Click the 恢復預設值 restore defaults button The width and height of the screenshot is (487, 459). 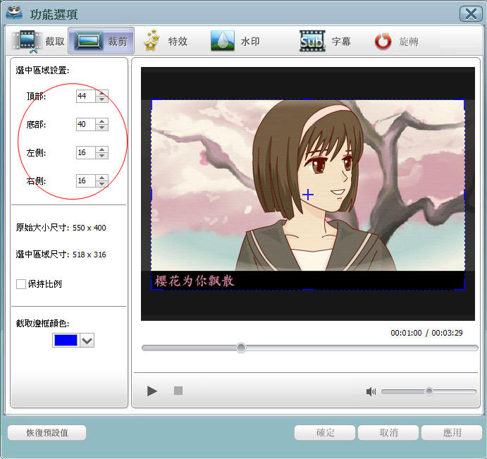(x=47, y=432)
